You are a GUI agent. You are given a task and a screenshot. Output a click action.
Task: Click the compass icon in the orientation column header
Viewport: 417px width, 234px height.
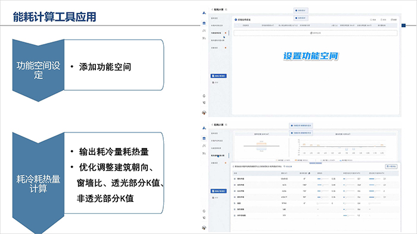[x=309, y=173]
